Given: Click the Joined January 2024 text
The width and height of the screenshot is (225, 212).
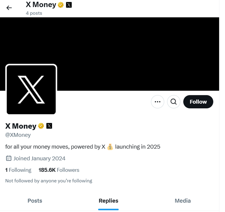Looking at the screenshot, I should click(39, 158).
